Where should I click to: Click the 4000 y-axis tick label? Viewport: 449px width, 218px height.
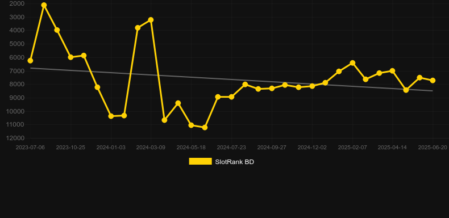[17, 30]
